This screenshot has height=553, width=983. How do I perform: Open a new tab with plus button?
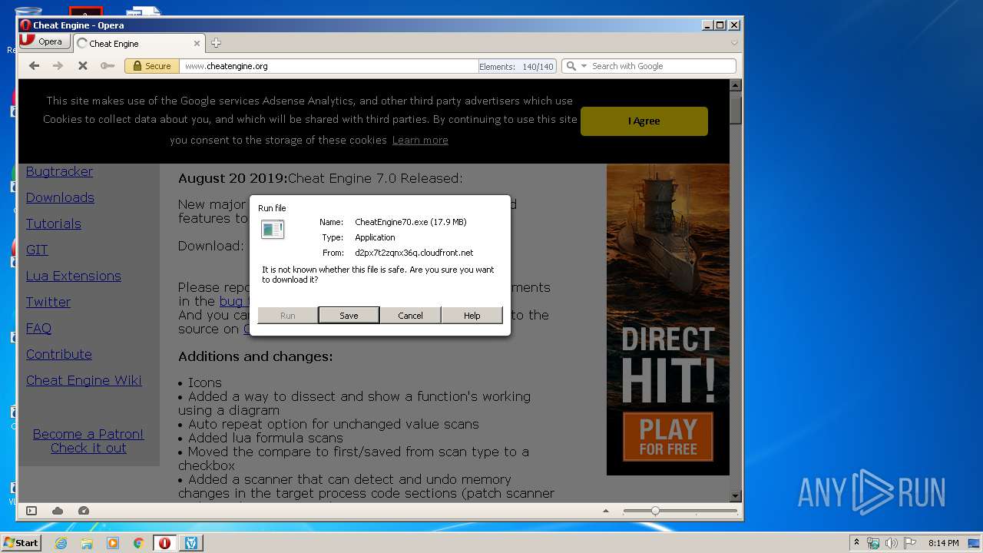(x=216, y=43)
